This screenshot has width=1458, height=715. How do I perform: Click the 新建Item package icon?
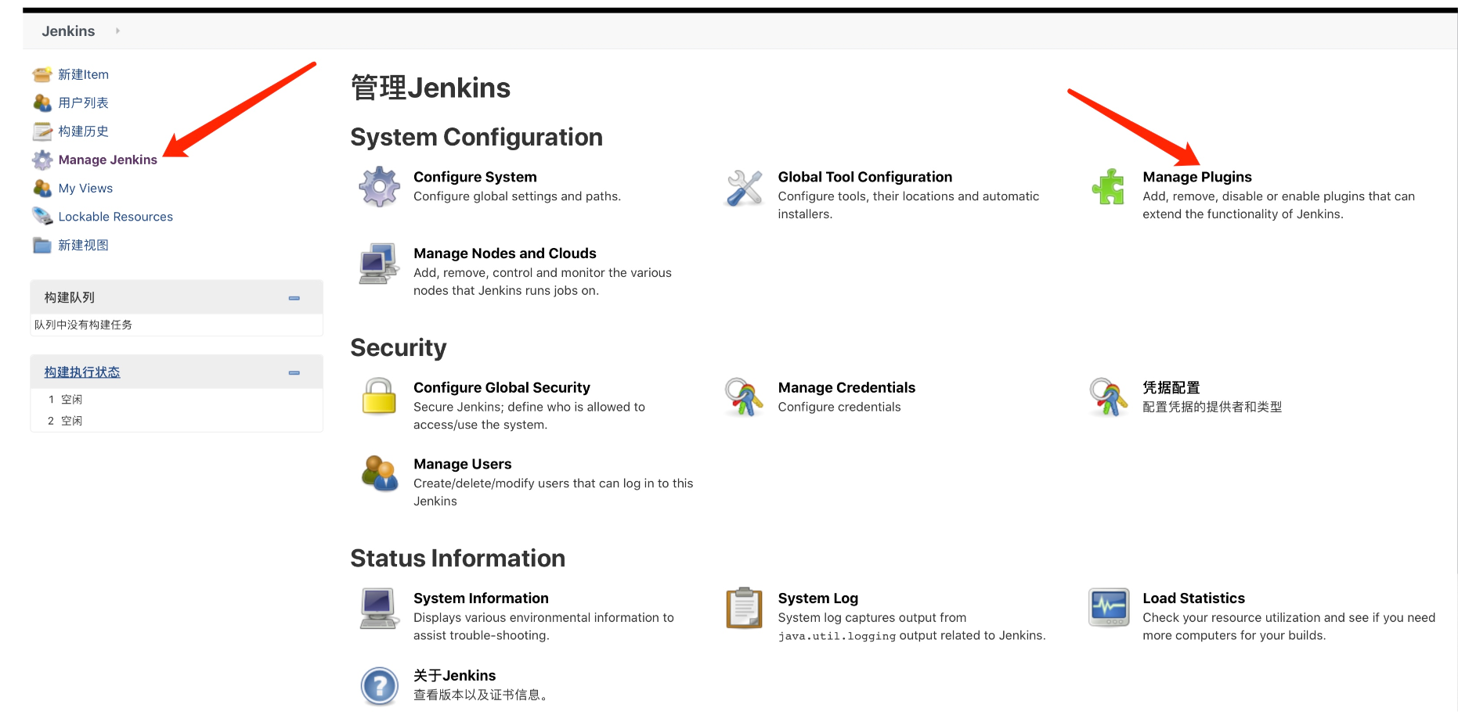click(42, 74)
